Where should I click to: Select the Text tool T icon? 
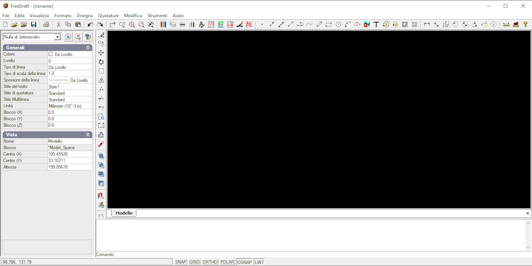coord(377,24)
